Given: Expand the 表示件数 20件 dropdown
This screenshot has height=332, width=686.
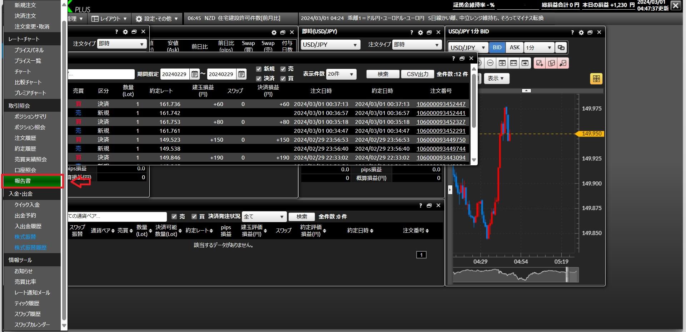Looking at the screenshot, I should [x=341, y=74].
